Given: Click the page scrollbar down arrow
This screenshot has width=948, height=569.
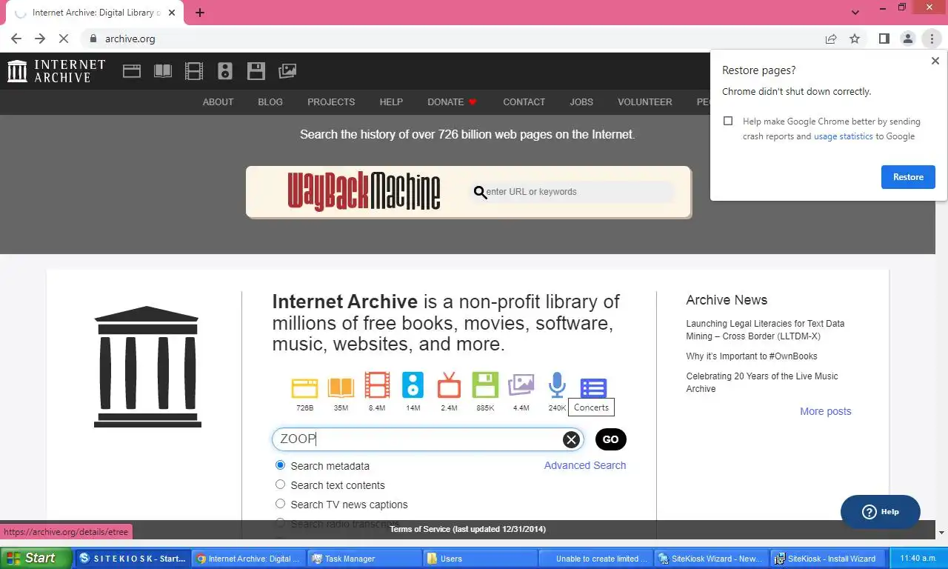Looking at the screenshot, I should [941, 532].
